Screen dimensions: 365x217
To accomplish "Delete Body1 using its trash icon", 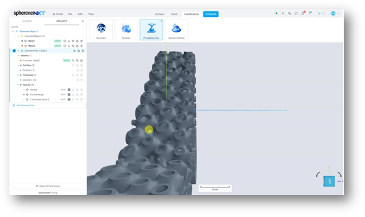I will tap(81, 41).
